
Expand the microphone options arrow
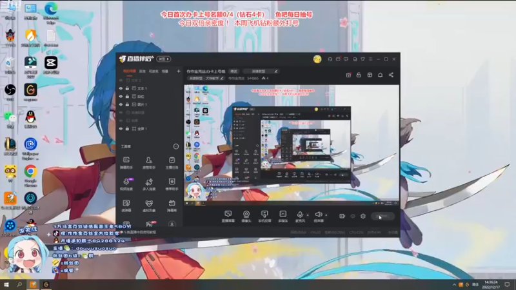coord(308,215)
